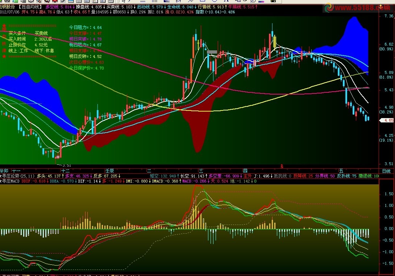Click the 次日心理价=:4.63 label
The width and height of the screenshot is (395, 276).
pos(86,62)
